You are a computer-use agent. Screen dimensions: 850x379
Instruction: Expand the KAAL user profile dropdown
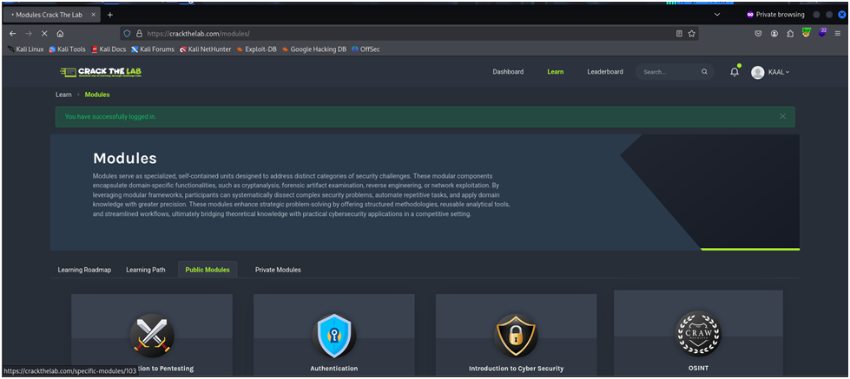coord(770,72)
